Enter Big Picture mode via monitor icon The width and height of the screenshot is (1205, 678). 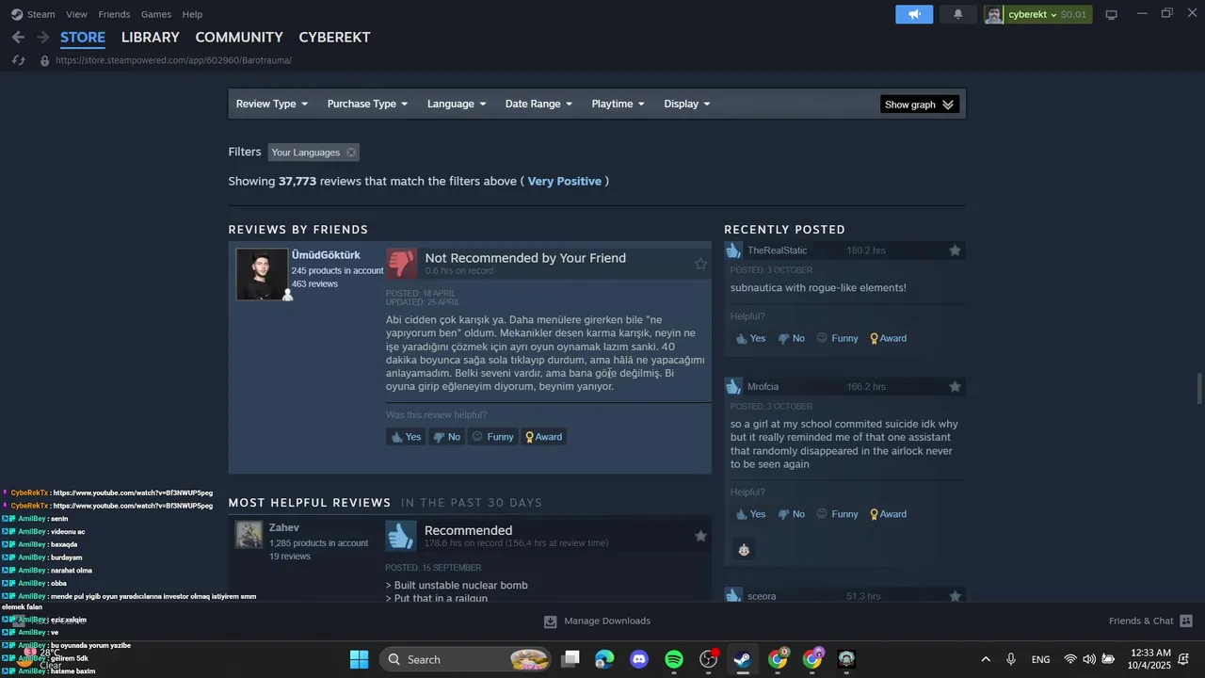pyautogui.click(x=1112, y=14)
